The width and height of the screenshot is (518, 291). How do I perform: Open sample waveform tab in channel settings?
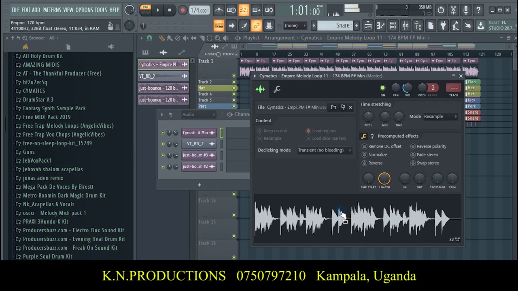point(260,89)
